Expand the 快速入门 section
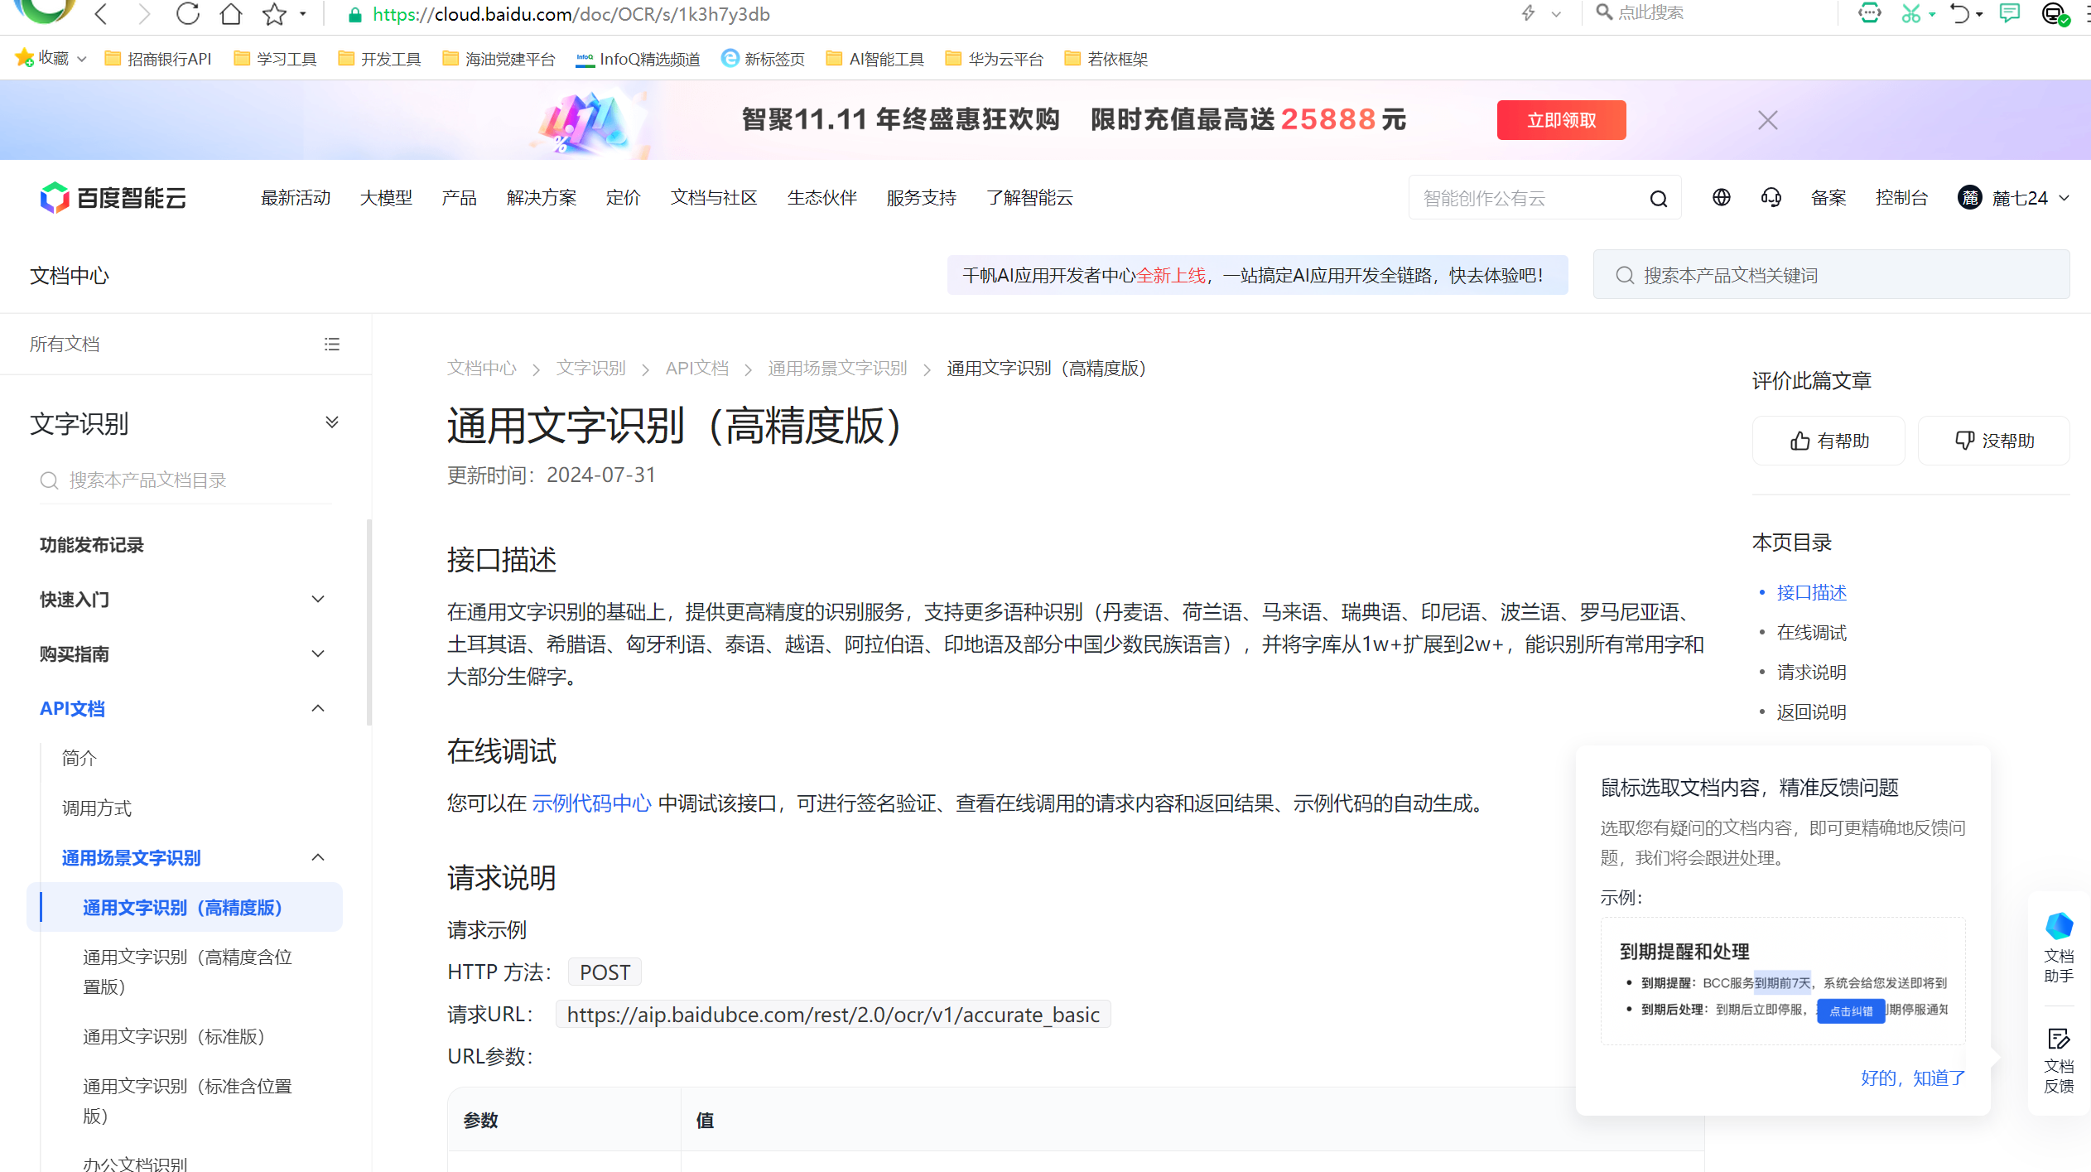 (x=318, y=599)
